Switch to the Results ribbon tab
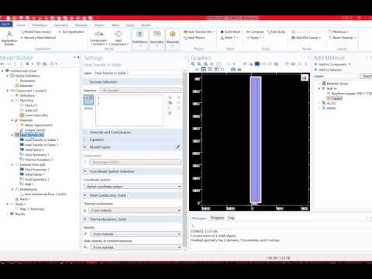This screenshot has width=372, height=279. coord(146,25)
